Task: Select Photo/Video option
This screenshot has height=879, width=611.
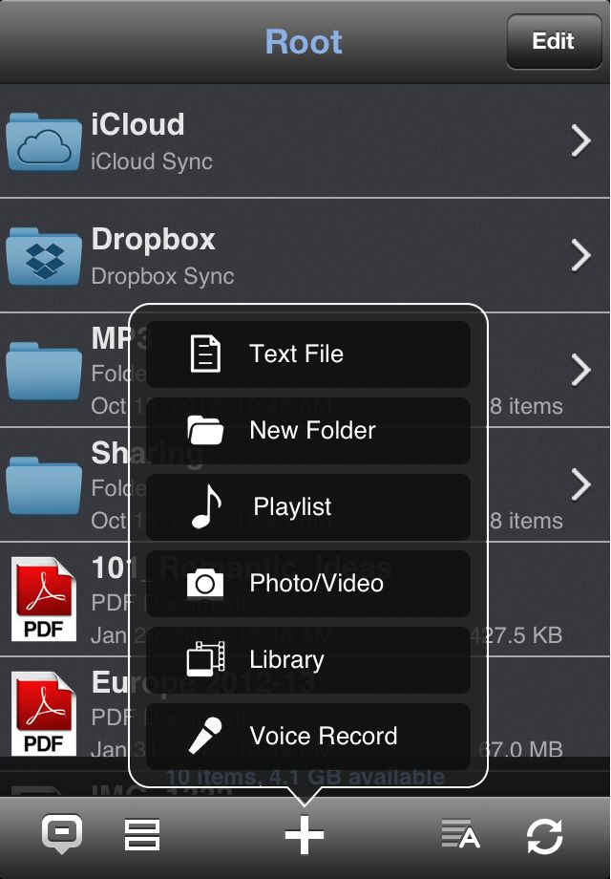Action: coord(308,584)
